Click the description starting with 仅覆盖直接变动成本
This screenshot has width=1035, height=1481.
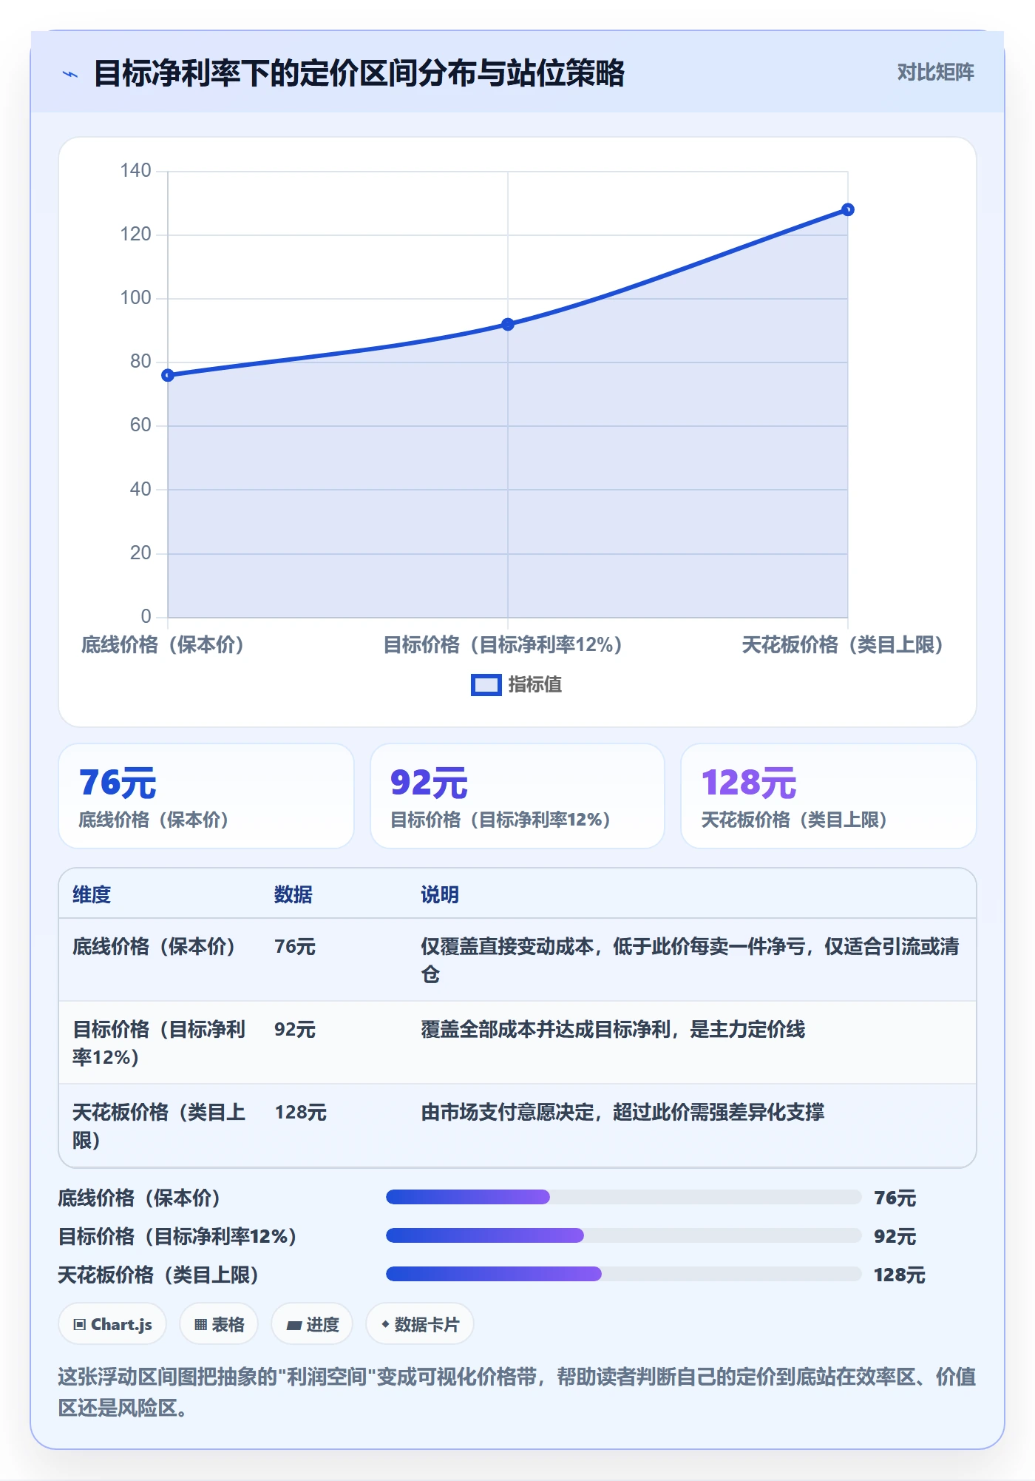(x=690, y=960)
